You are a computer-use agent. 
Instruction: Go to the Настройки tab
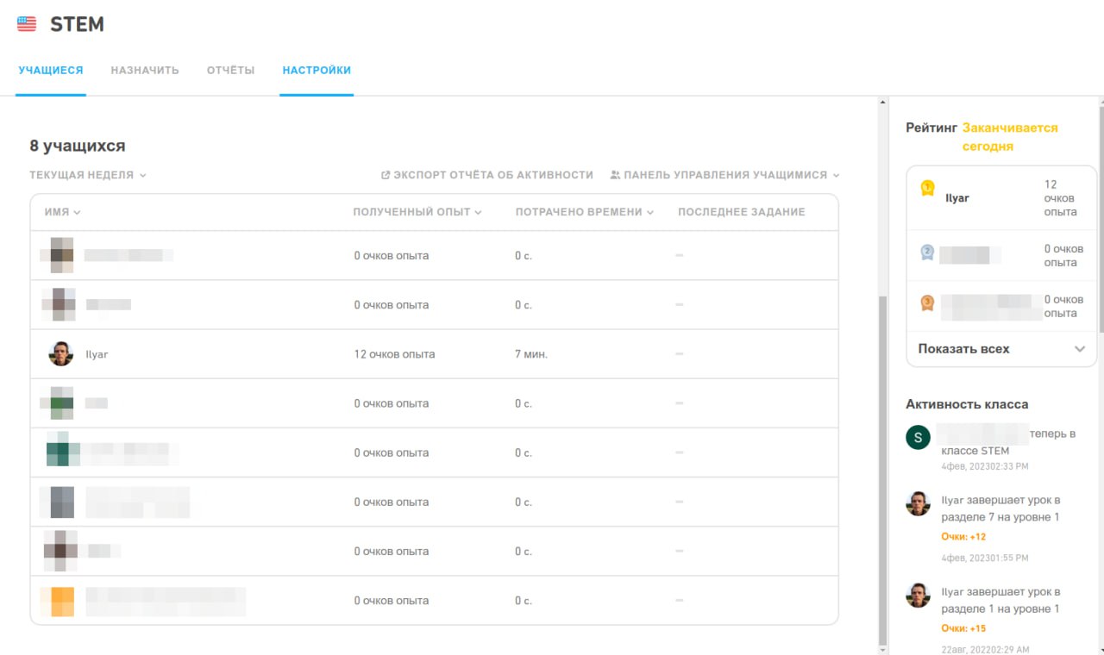coord(317,71)
